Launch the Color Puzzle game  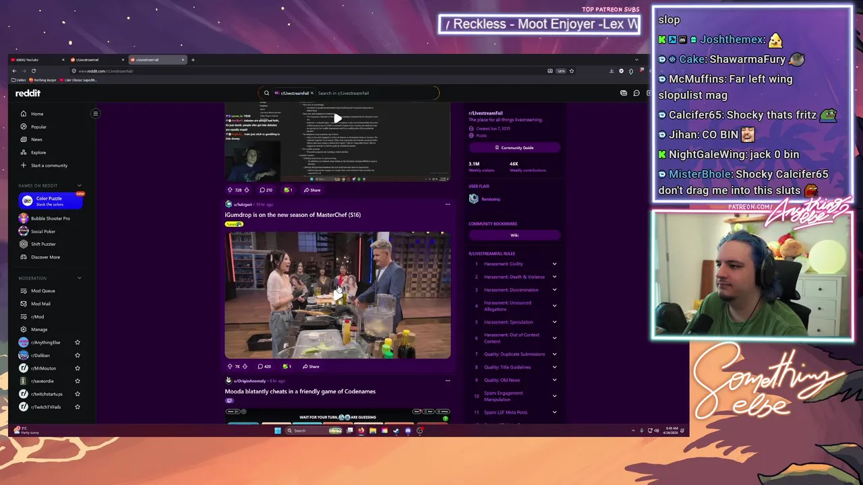point(51,201)
